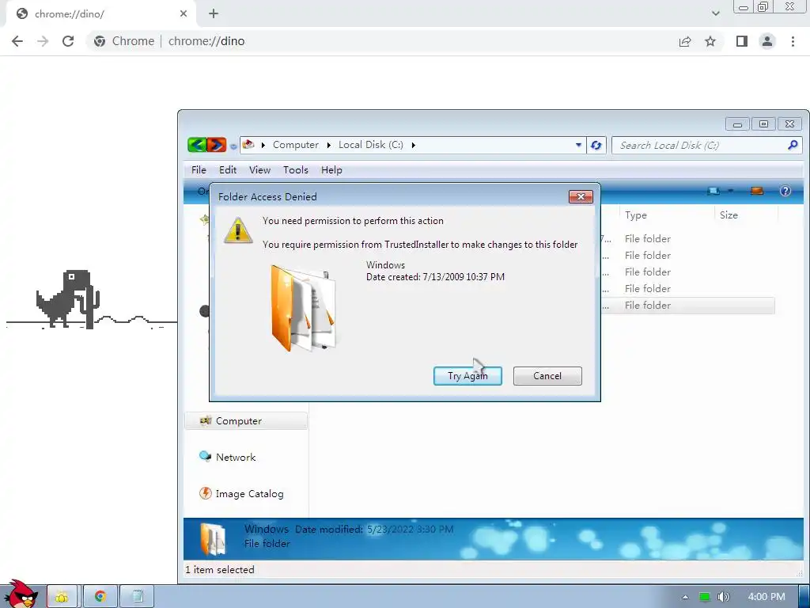Screen dimensions: 810x608
Task: Click the green Back arrow in Explorer
Action: click(x=197, y=145)
